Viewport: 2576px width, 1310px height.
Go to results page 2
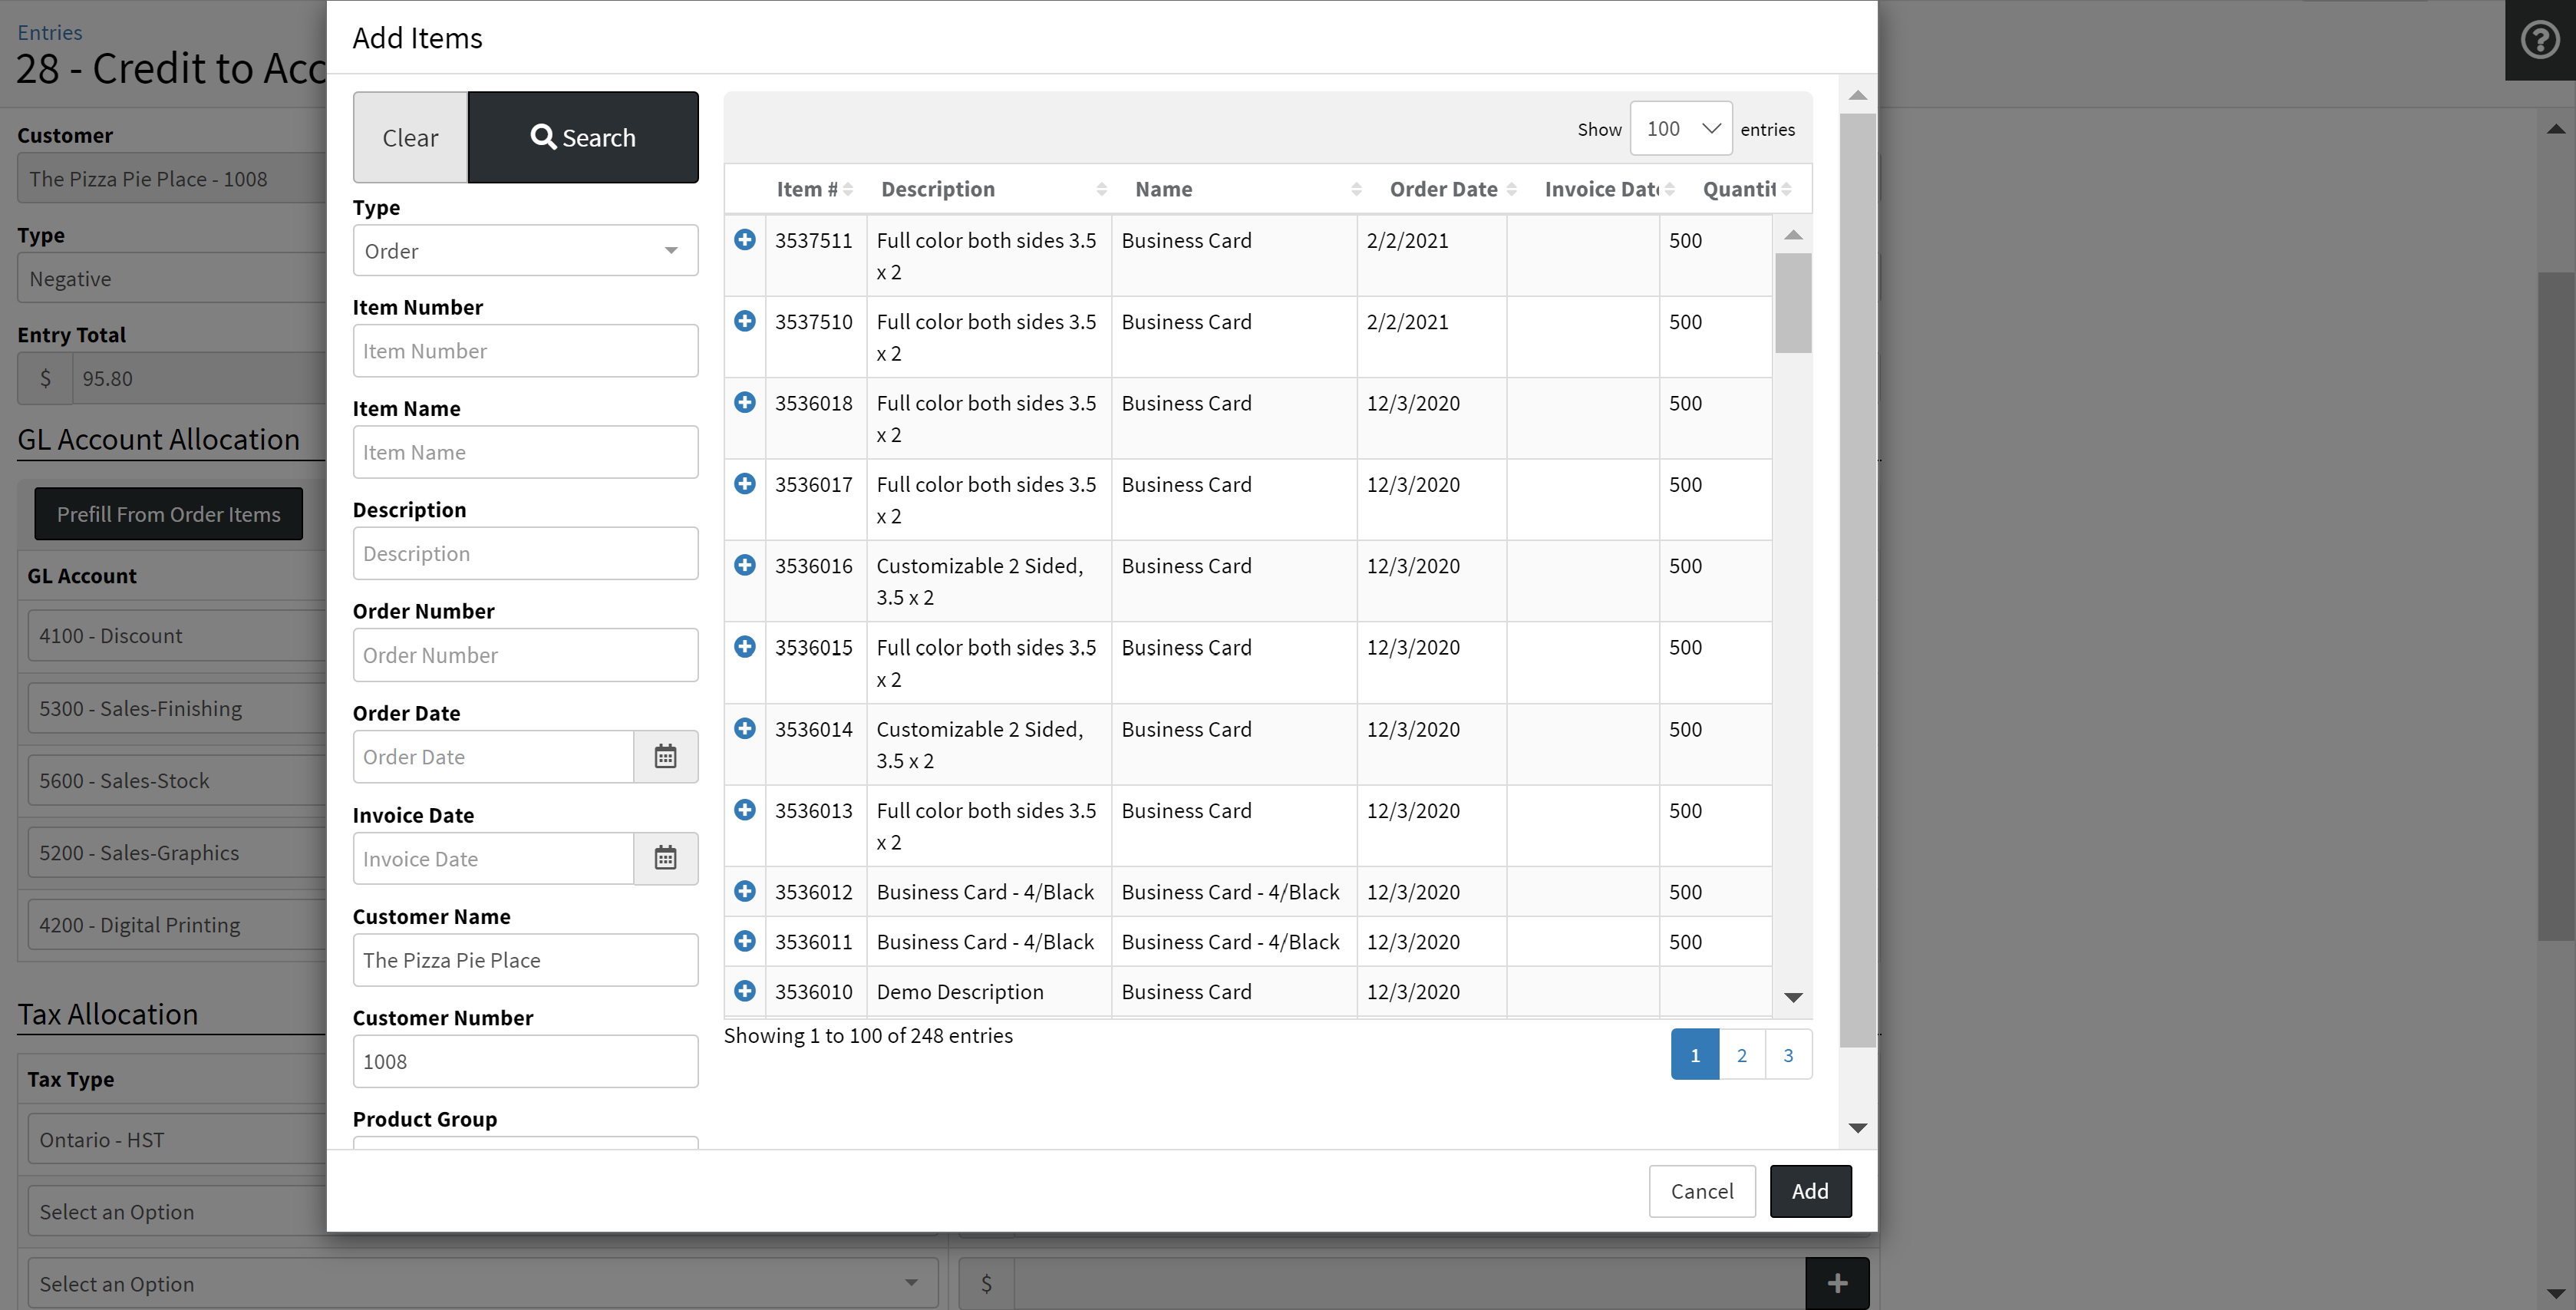coord(1741,1055)
